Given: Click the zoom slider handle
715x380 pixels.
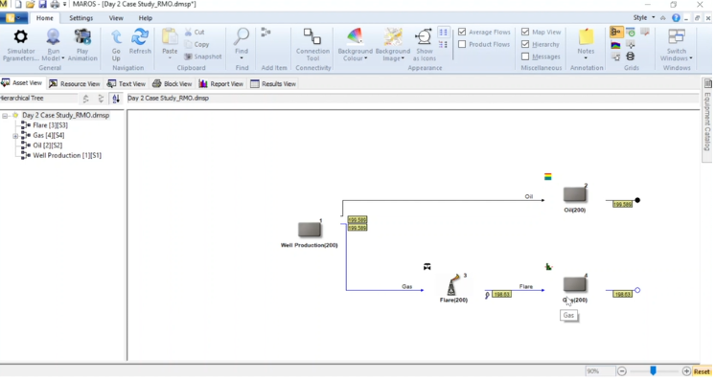Looking at the screenshot, I should [x=653, y=371].
